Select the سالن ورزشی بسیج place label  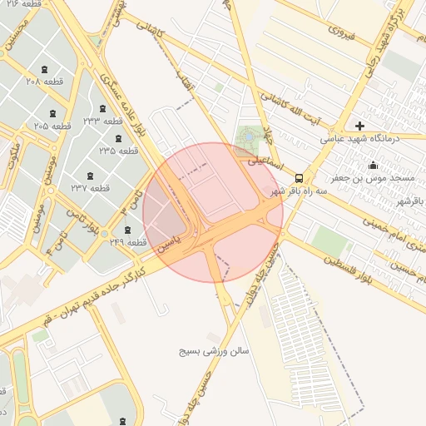tap(214, 352)
